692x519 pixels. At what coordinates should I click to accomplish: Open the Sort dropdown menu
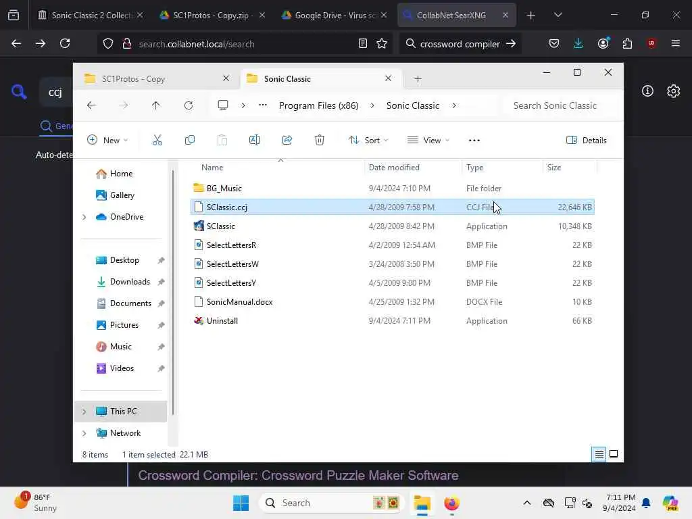(368, 141)
